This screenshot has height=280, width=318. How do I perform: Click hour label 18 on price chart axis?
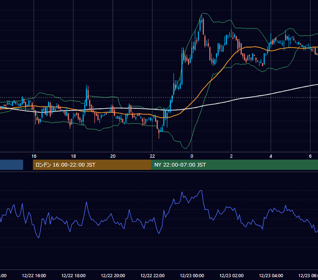(x=73, y=156)
